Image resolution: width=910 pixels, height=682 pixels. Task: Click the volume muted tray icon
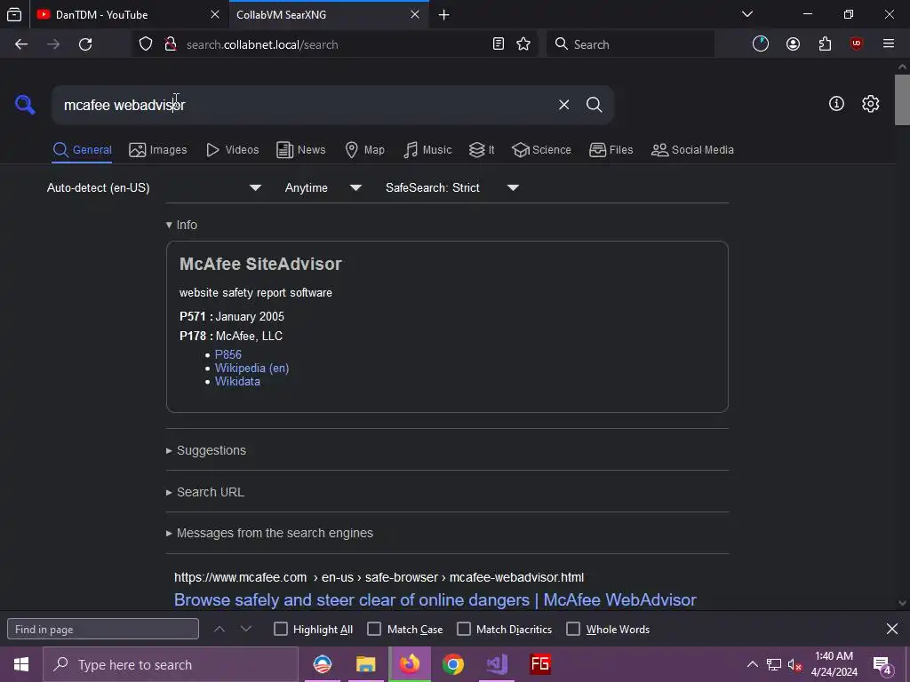(x=794, y=664)
